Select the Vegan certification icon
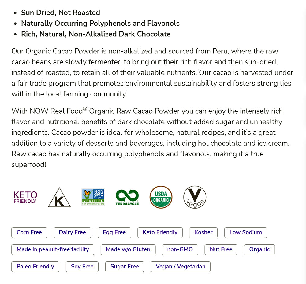 tap(195, 197)
